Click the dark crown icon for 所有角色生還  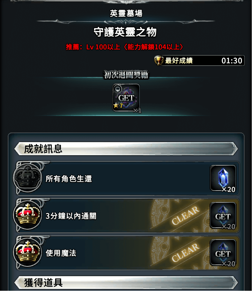28,178
